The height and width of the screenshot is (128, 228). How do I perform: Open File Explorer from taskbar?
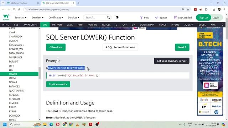45,124
